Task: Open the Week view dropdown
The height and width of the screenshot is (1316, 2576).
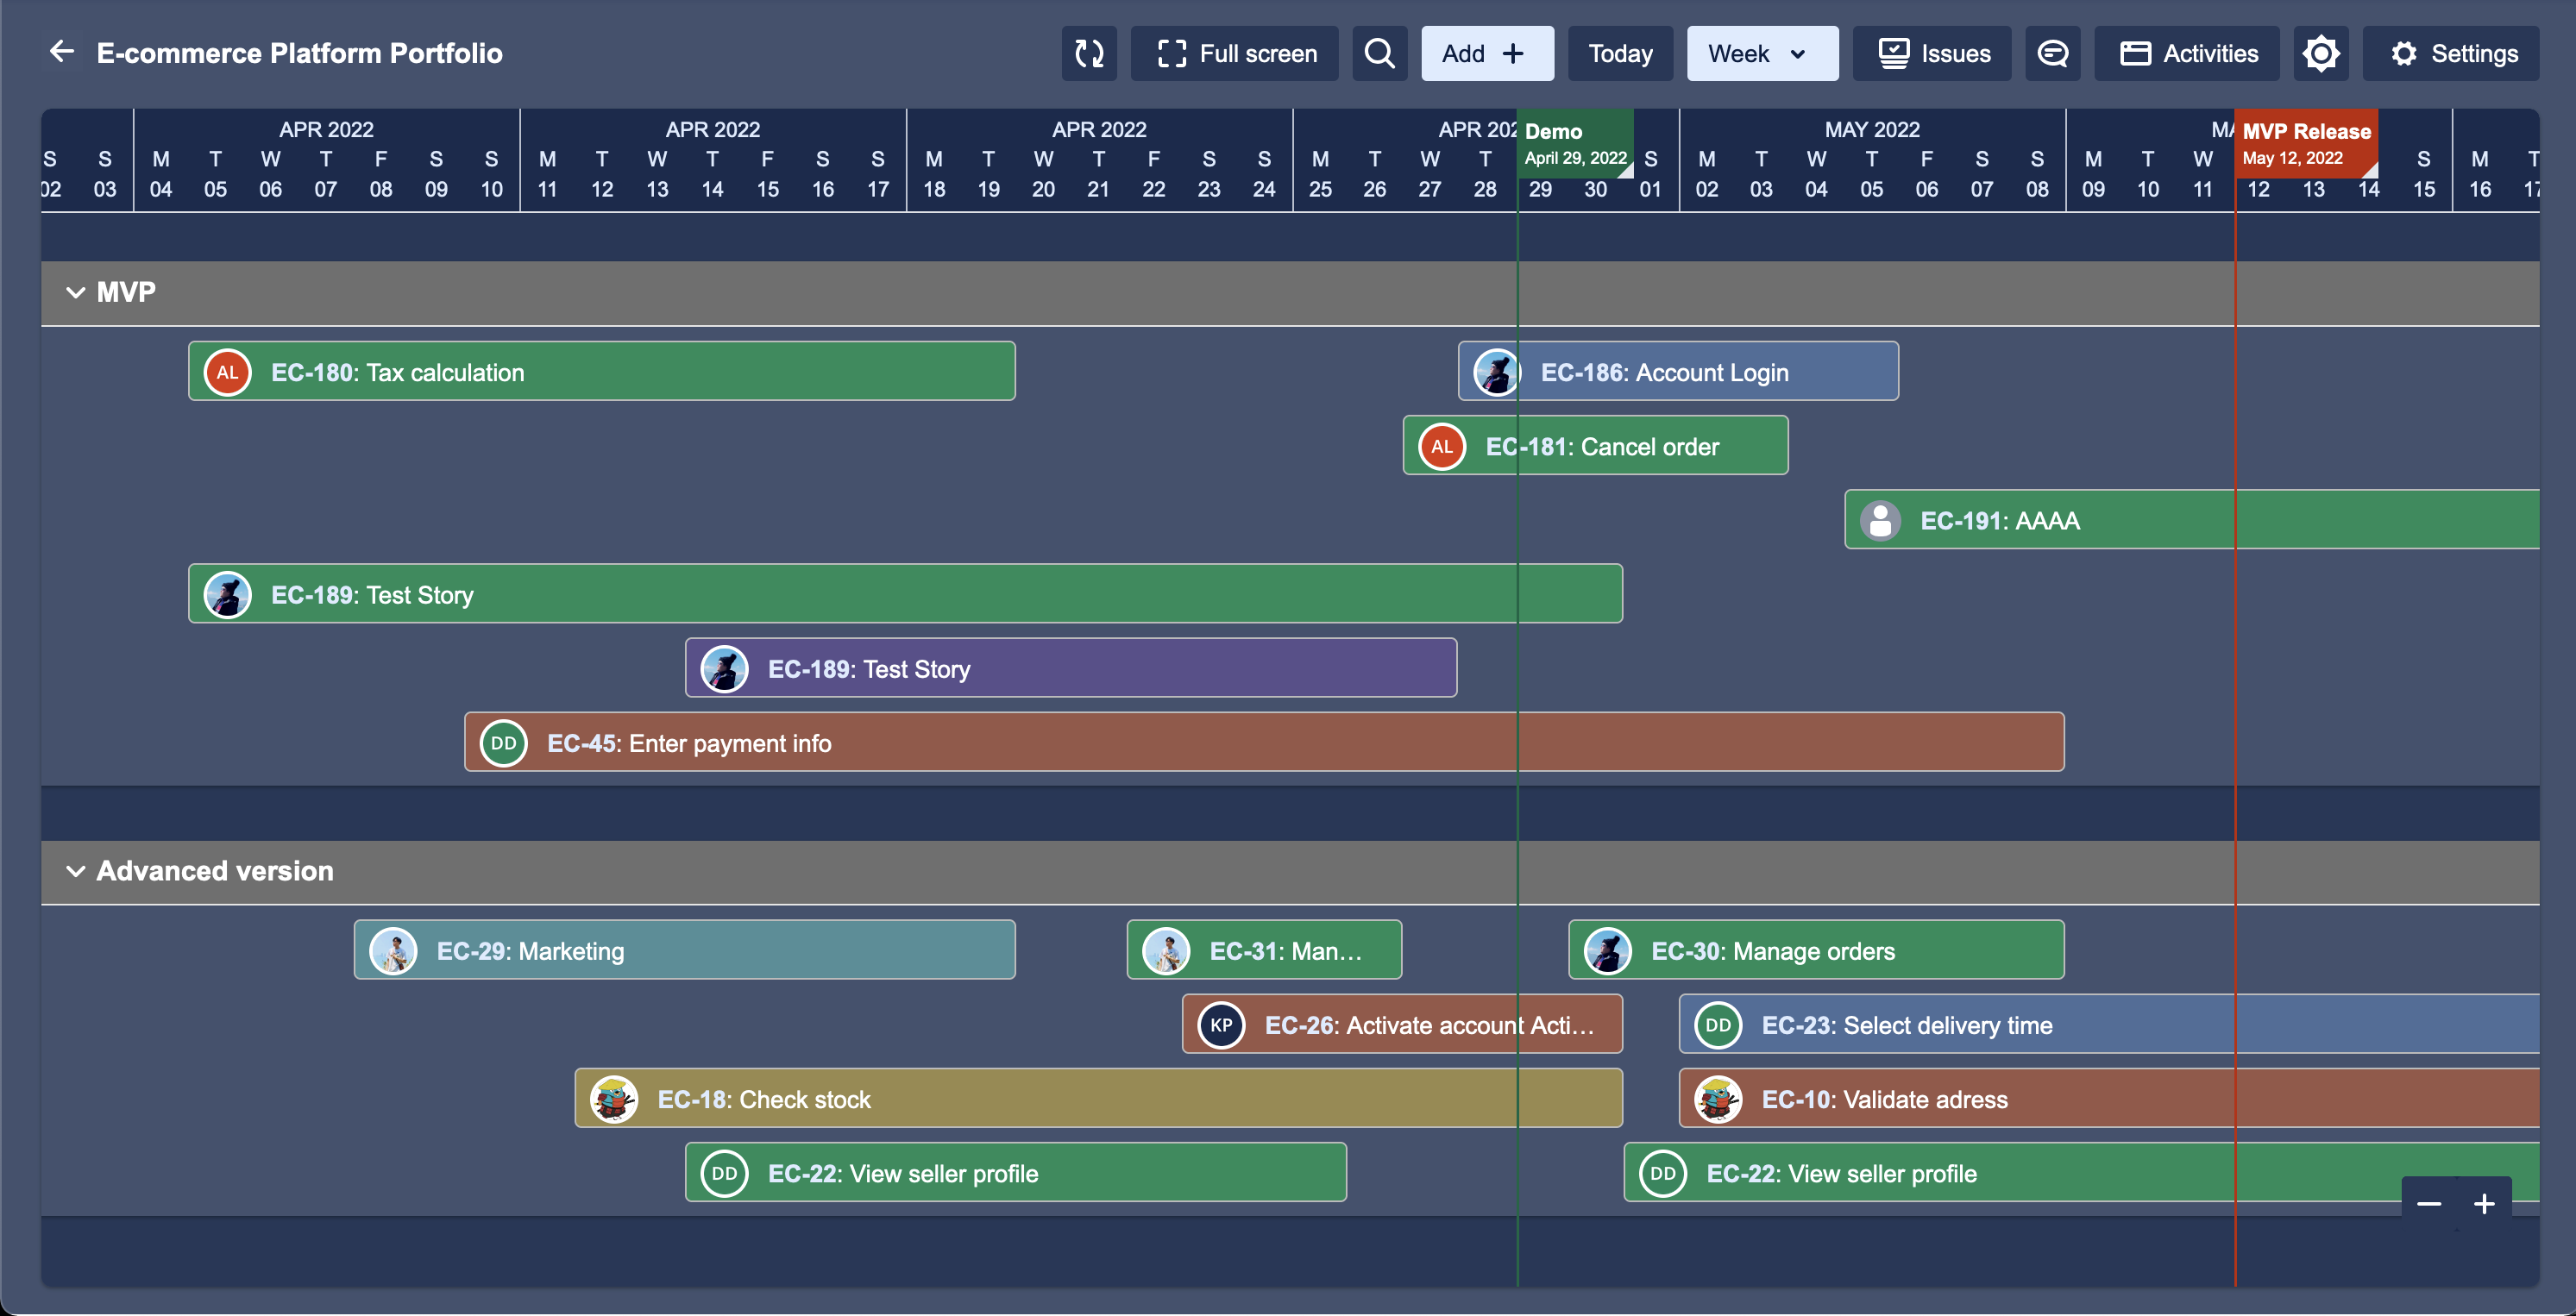Action: (x=1761, y=54)
